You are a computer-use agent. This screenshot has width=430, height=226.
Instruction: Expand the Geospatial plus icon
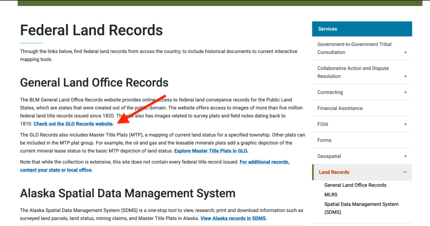tap(405, 156)
